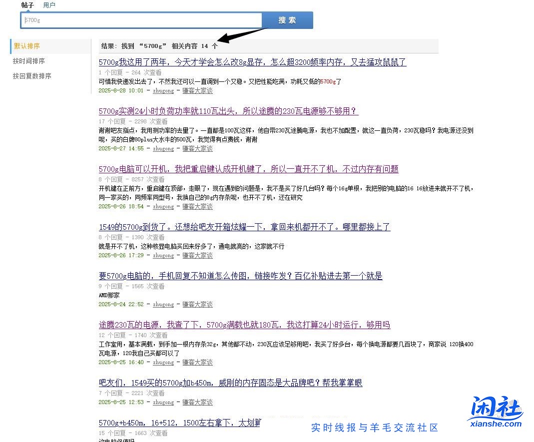Select the 帖子 tab
The height and width of the screenshot is (442, 534).
(x=26, y=5)
